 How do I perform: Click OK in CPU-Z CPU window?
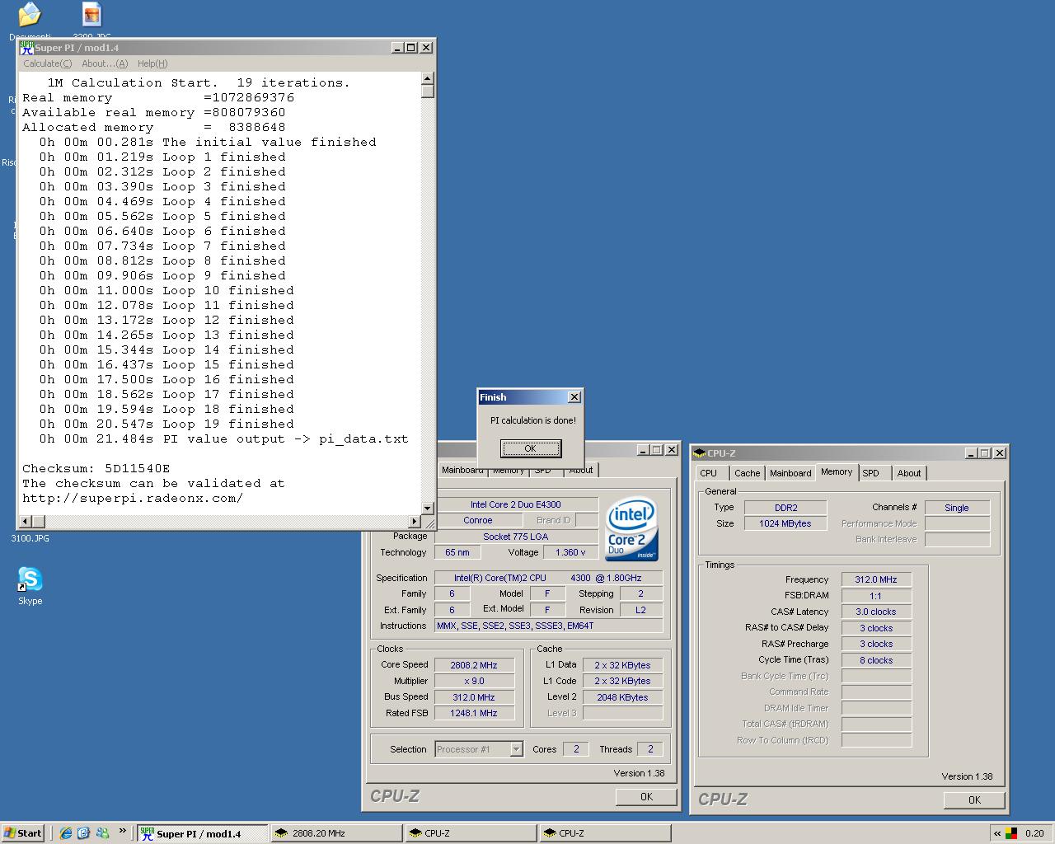coord(646,797)
